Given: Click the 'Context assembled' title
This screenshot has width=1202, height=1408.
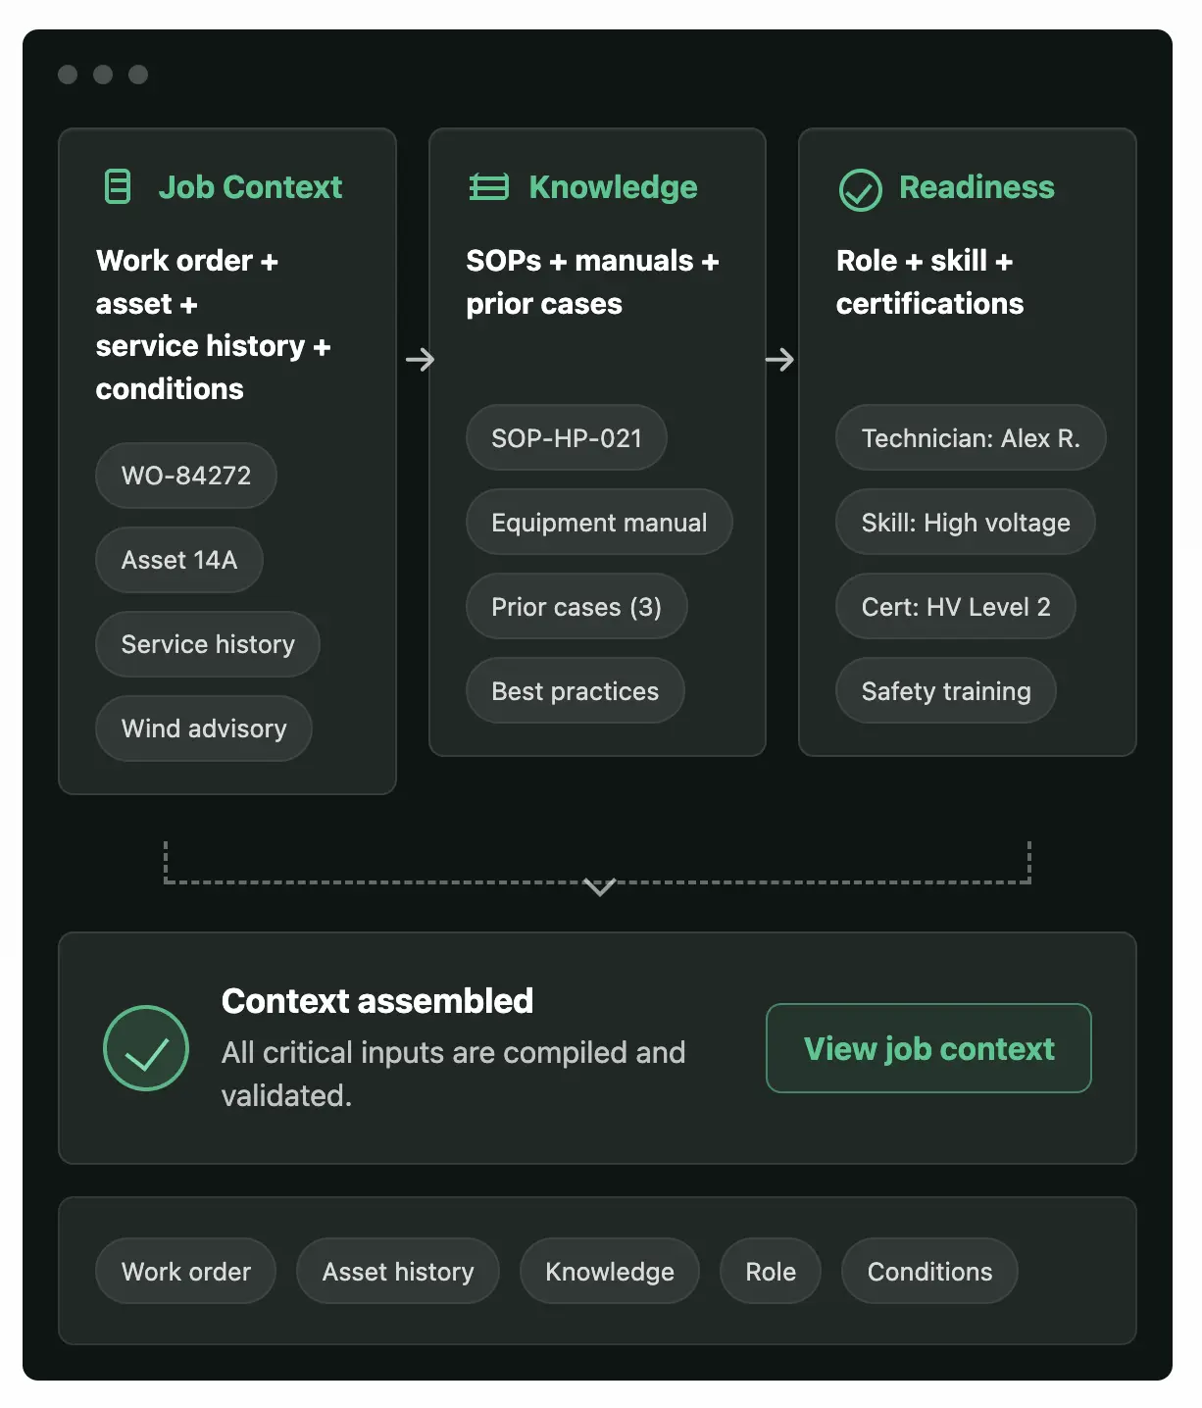Looking at the screenshot, I should [377, 1001].
